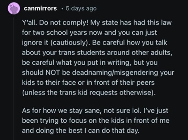Click the line "for two school years now"

coord(89,33)
